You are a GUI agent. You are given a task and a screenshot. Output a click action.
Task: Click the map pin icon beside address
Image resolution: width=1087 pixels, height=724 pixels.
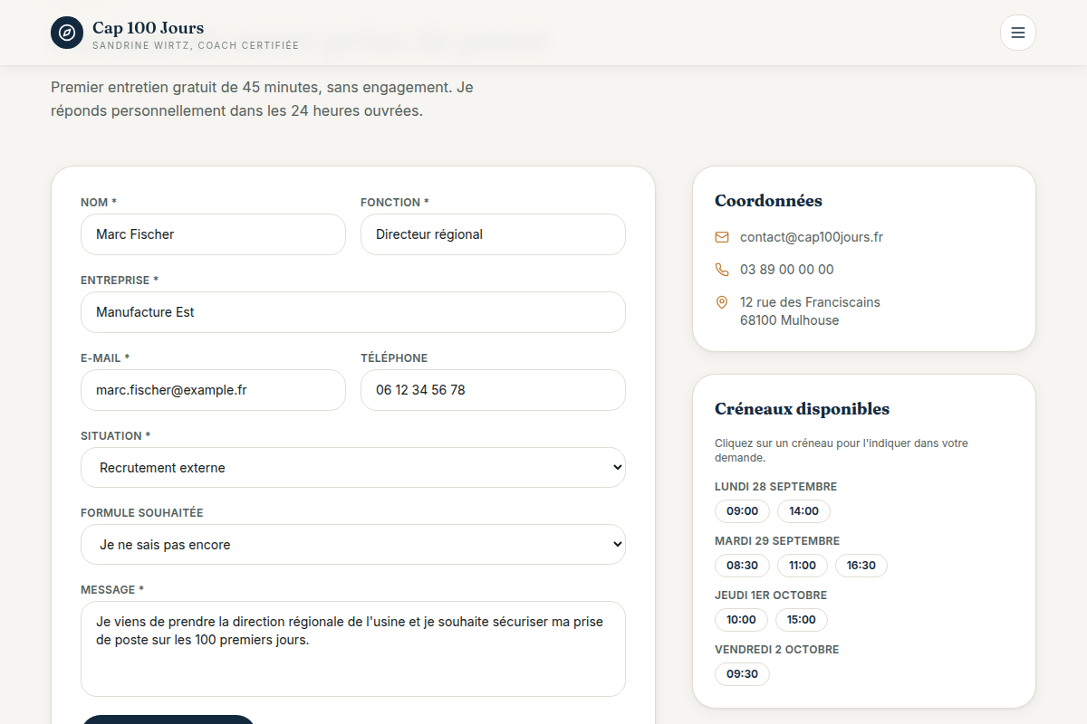pyautogui.click(x=722, y=302)
